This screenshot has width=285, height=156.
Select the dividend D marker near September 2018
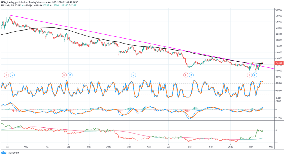(x=70, y=75)
